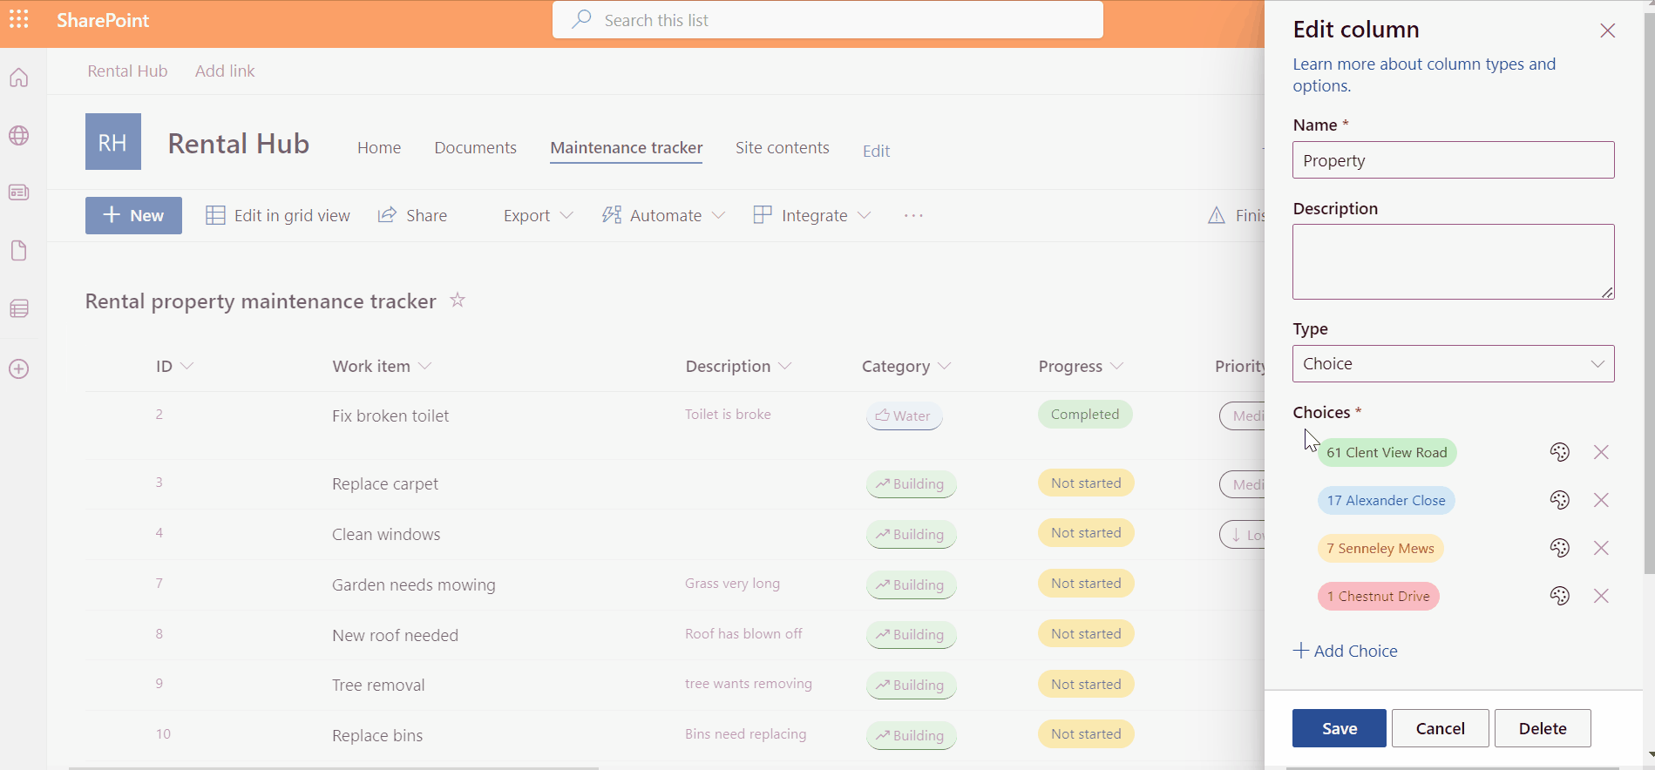Click the SharePoint title in header
The image size is (1655, 770).
(x=103, y=20)
